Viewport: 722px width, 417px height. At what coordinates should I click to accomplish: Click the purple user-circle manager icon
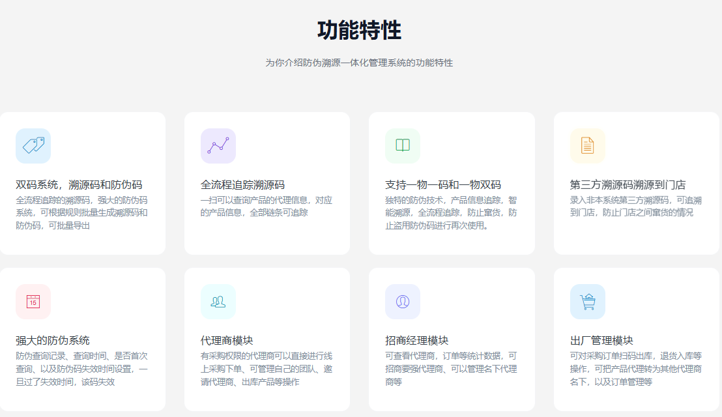(x=403, y=301)
